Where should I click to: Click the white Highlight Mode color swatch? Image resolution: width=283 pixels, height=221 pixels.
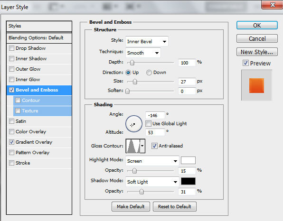(x=188, y=160)
